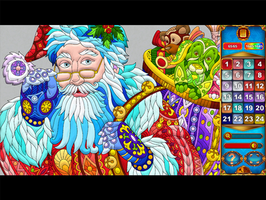Select color swatch number 1
The width and height of the screenshot is (266, 200).
pos(227,64)
